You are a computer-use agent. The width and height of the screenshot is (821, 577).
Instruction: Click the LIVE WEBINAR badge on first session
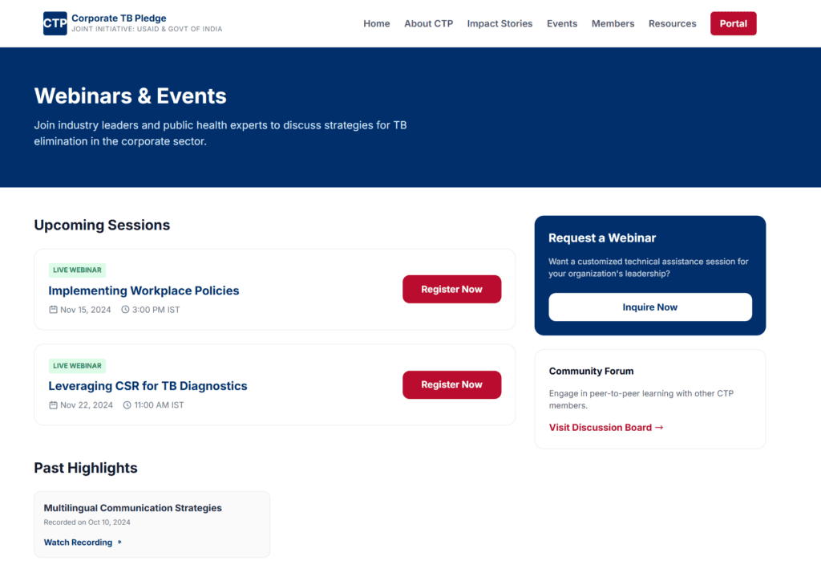click(x=77, y=270)
